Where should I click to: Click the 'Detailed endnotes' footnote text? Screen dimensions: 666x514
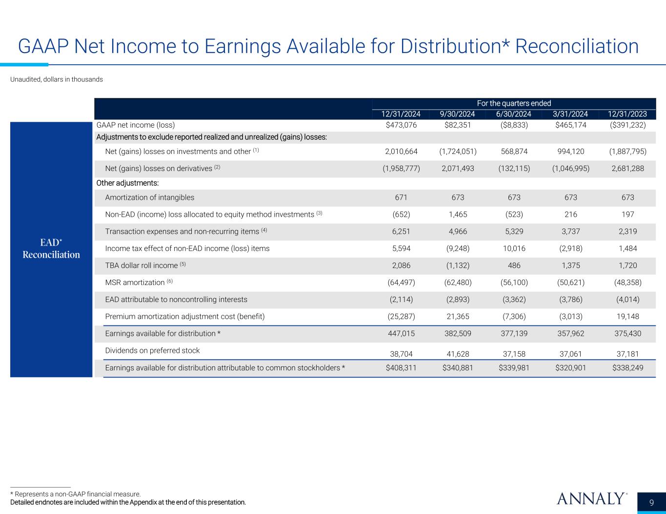pyautogui.click(x=128, y=502)
